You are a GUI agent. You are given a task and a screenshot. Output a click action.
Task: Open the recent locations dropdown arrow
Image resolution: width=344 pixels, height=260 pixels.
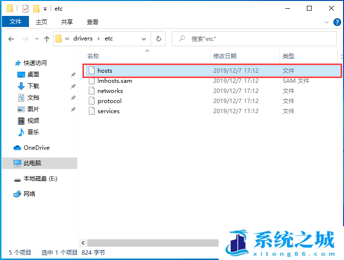37,39
